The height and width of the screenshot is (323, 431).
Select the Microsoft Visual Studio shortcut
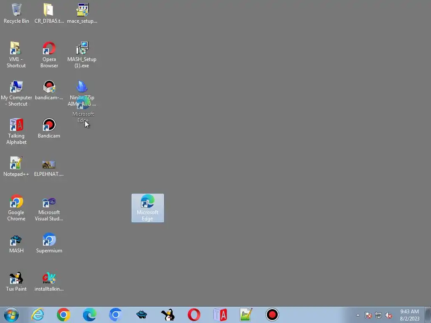pos(49,209)
